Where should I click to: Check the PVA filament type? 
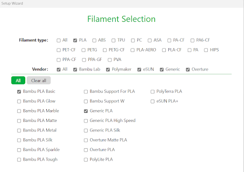[x=110, y=60]
